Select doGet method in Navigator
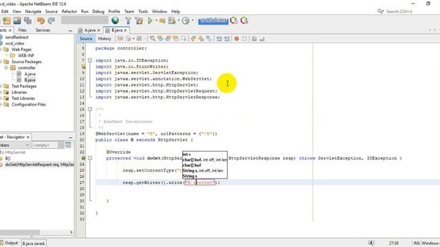Screen dimensions: 440x247 [x=40, y=165]
